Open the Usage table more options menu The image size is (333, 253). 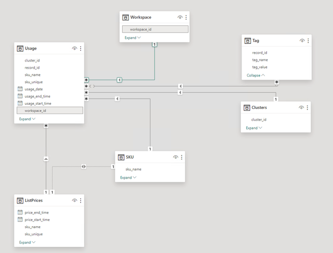click(81, 49)
